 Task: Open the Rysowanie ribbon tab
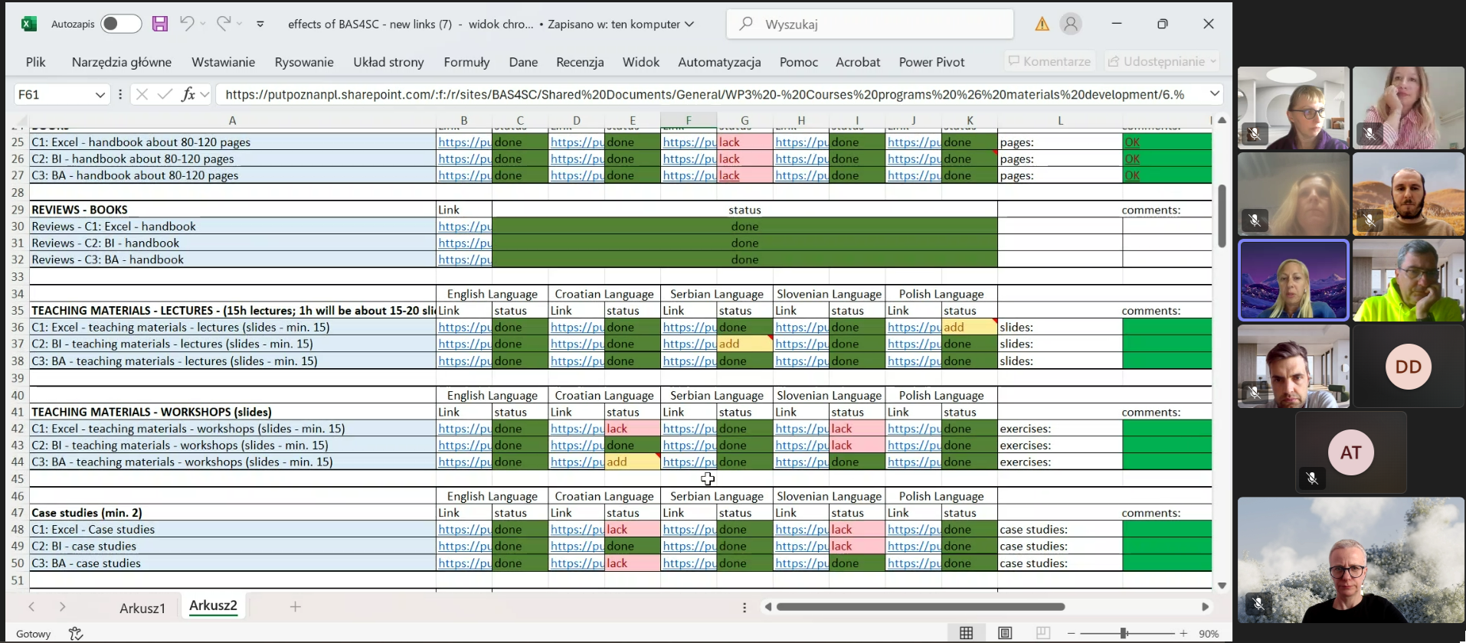pyautogui.click(x=304, y=62)
